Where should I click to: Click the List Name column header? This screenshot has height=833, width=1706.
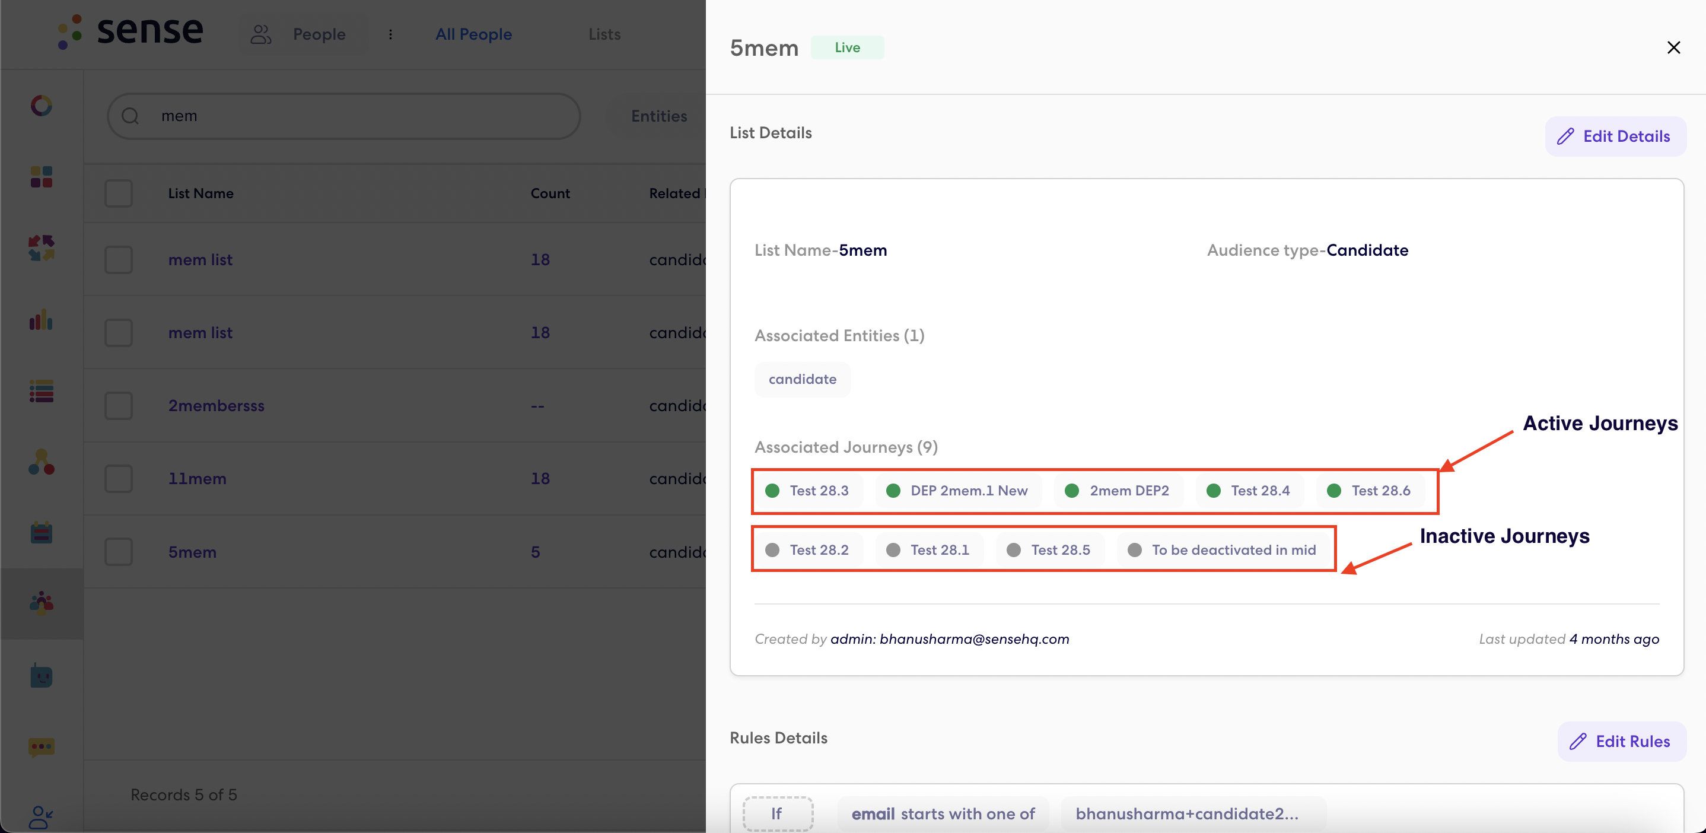(x=200, y=193)
